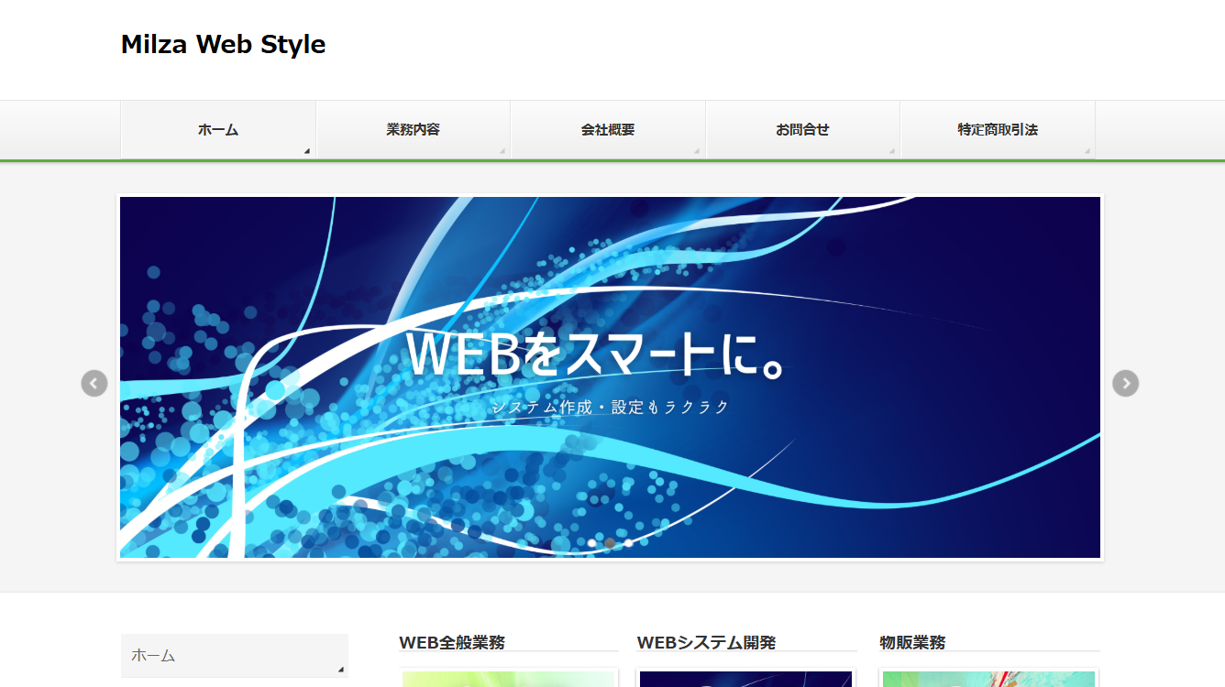
Task: Click the Milza Web Style site title
Action: tap(223, 44)
